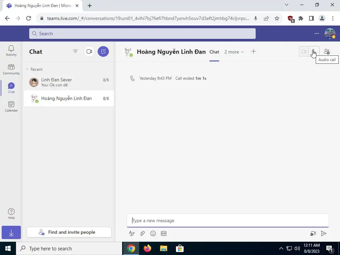Open Linh Đan Sever chat

pyautogui.click(x=69, y=82)
